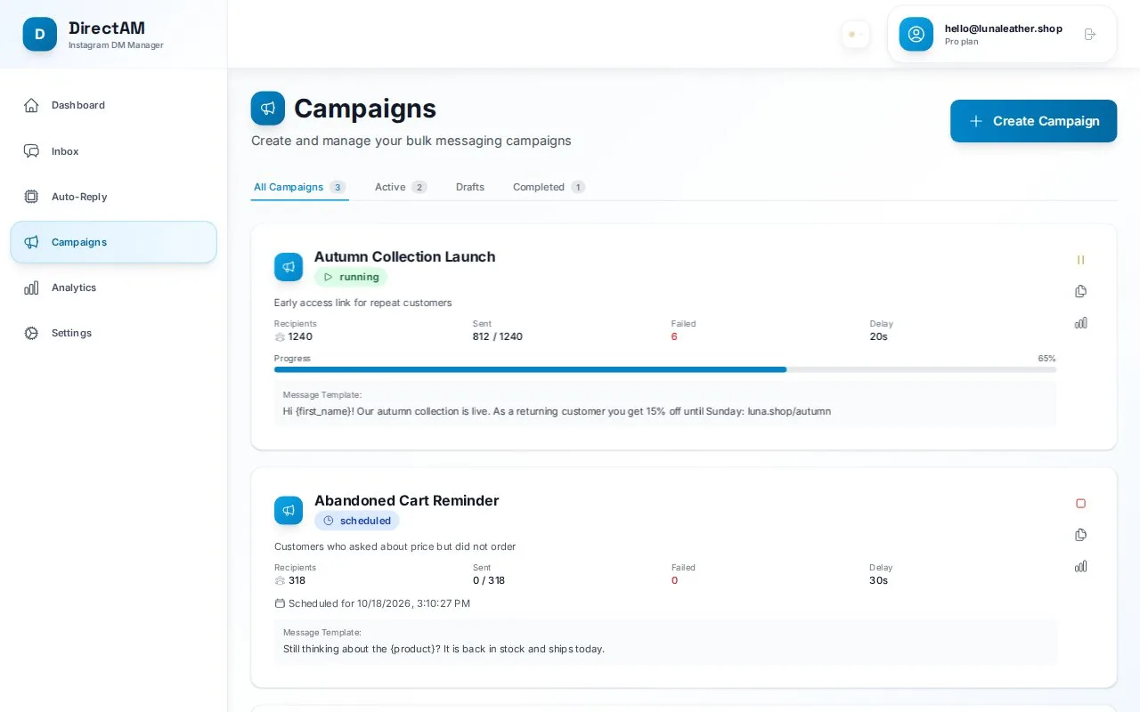The height and width of the screenshot is (712, 1140).
Task: Click Early access link for repeat customers
Action: pyautogui.click(x=362, y=303)
